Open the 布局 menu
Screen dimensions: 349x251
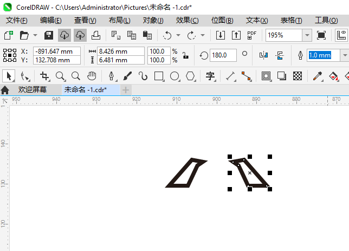120,21
